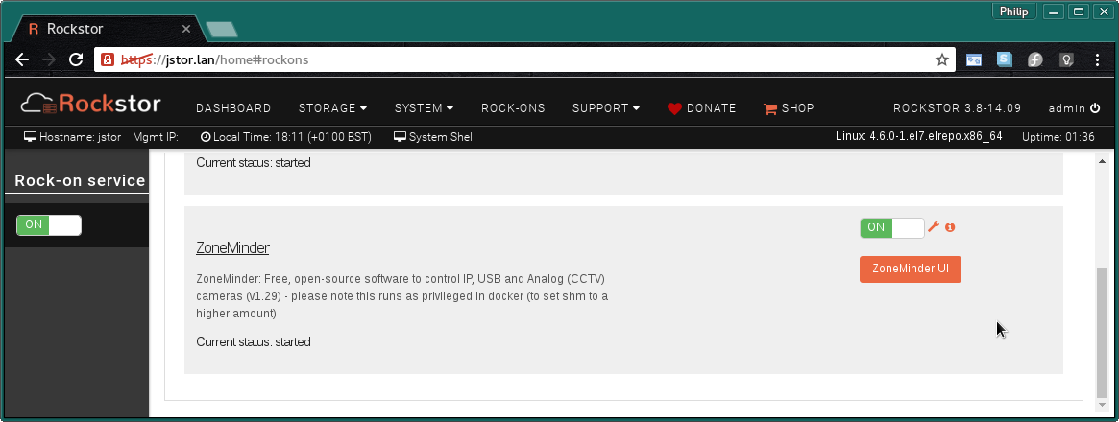The image size is (1119, 422).
Task: Close the Rockstor browser tab
Action: coord(186,29)
